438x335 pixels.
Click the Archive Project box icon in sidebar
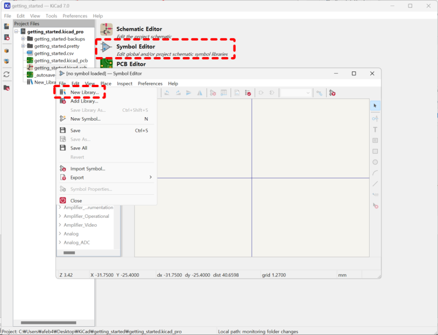[x=6, y=51]
